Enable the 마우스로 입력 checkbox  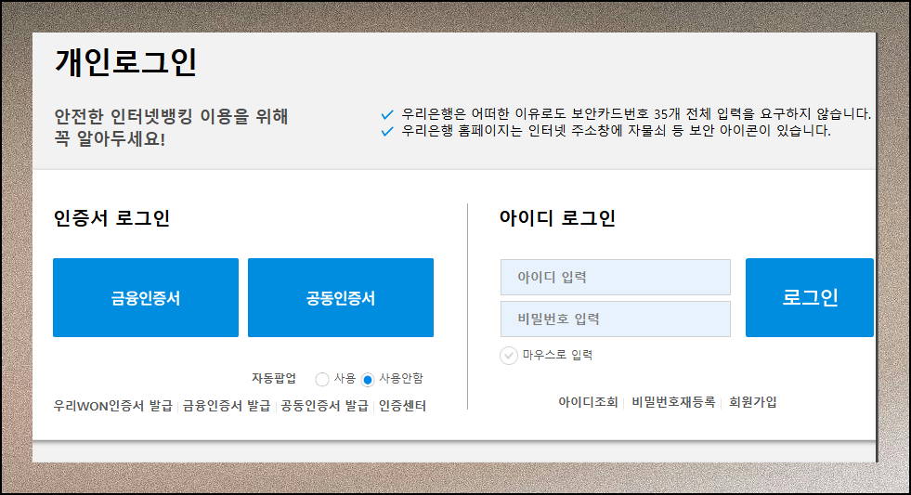point(508,355)
